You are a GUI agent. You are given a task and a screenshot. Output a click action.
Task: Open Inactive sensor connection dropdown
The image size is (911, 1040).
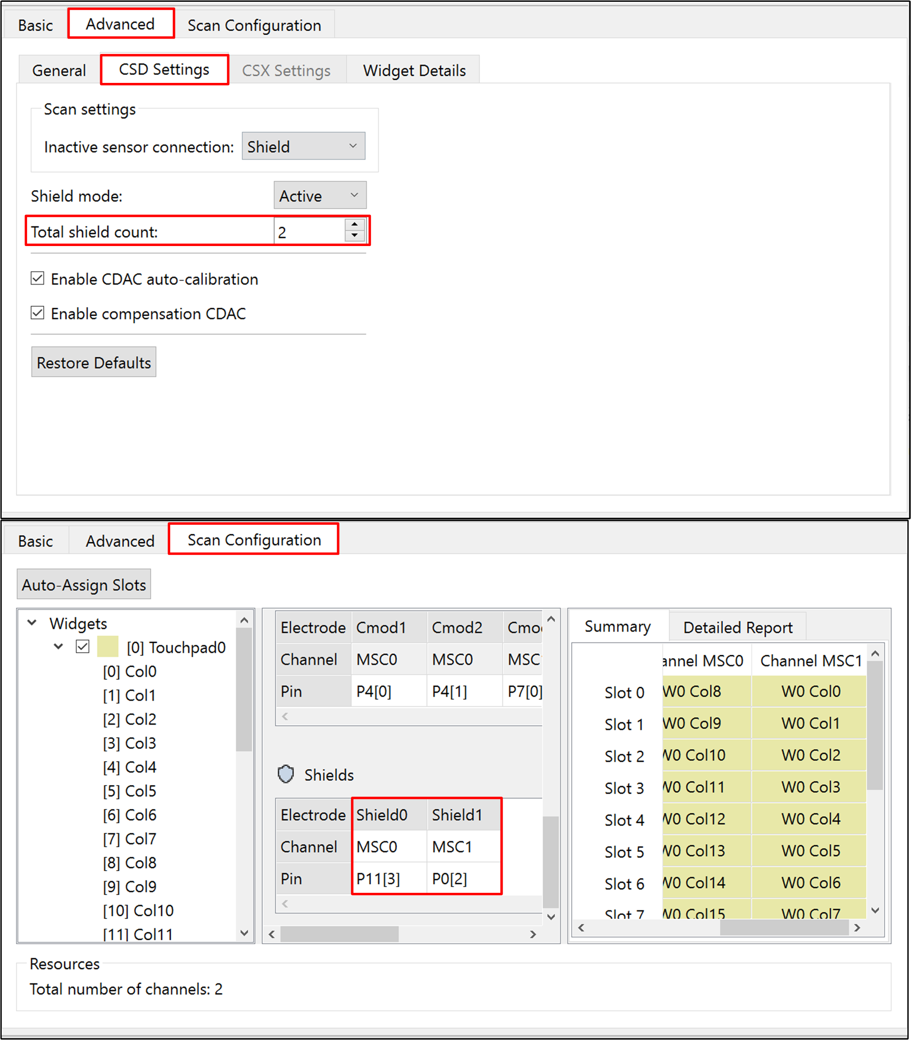coord(304,146)
